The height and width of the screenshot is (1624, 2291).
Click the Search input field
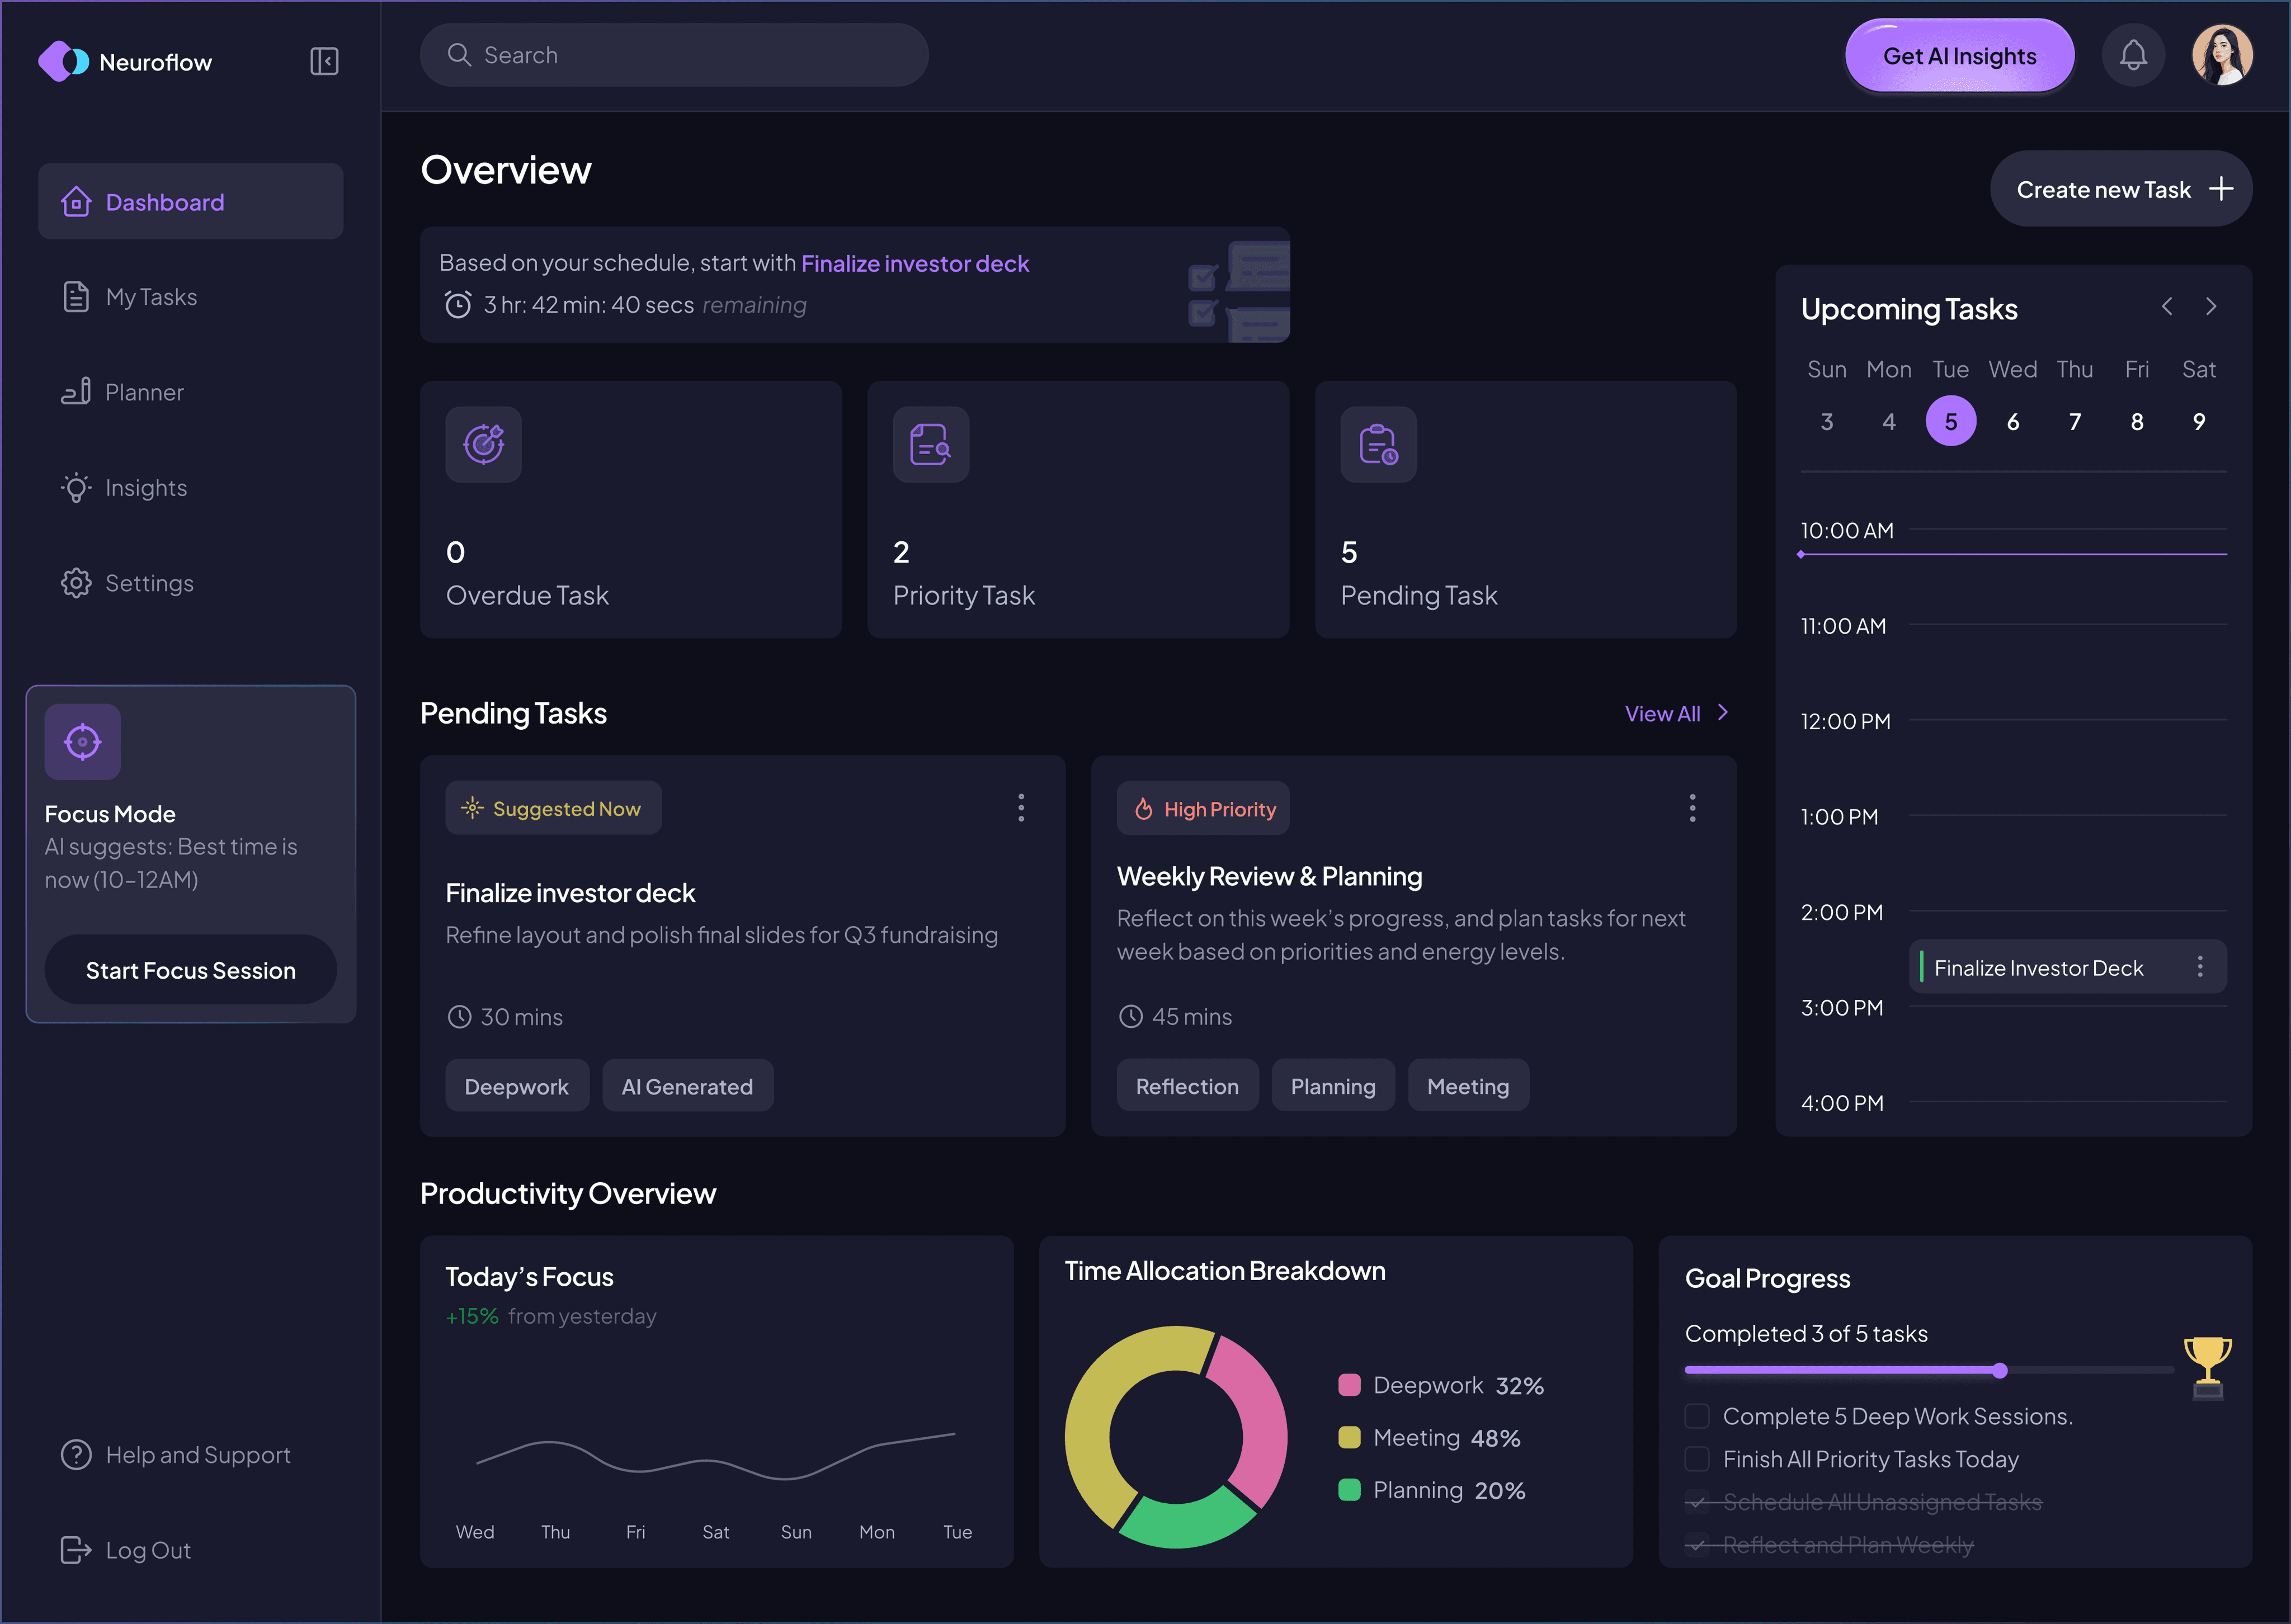tap(674, 55)
